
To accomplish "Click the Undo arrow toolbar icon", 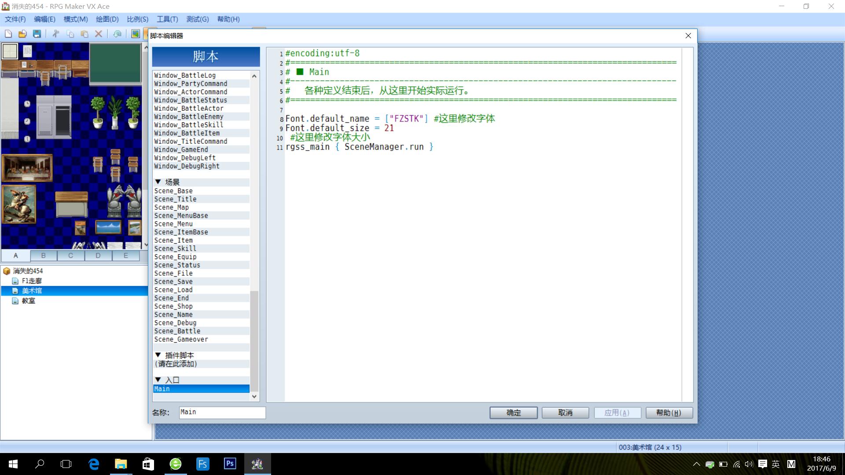I will 117,34.
